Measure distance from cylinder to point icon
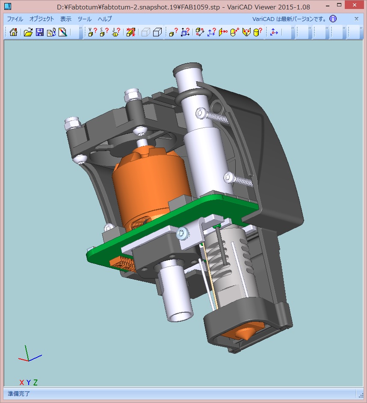Viewport: 367px width, 403px height. click(235, 32)
